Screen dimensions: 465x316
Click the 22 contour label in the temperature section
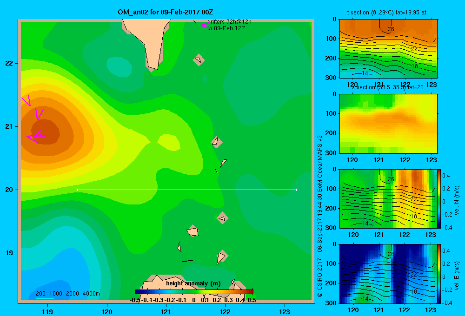414,49
